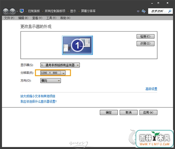The height and width of the screenshot is (149, 175).
Task: Open the 文件(F) menu
Action: (9, 18)
